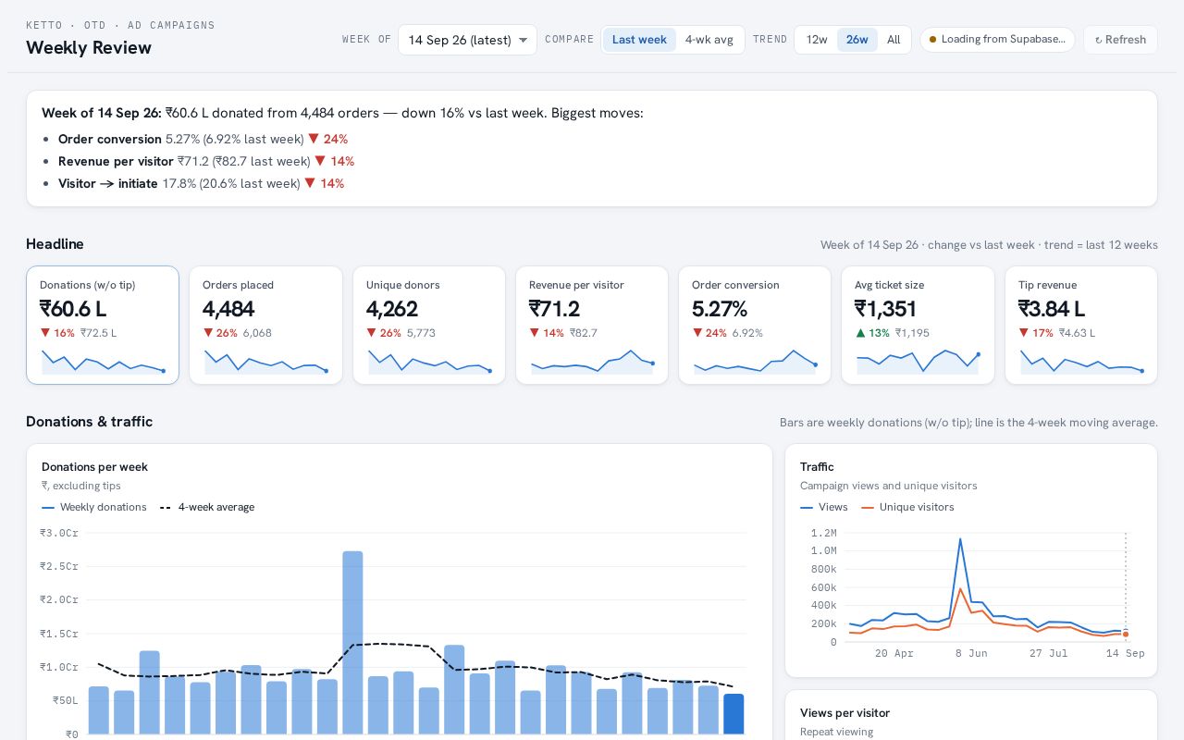
Task: Click the green up arrow in Avg ticket size
Action: (860, 333)
